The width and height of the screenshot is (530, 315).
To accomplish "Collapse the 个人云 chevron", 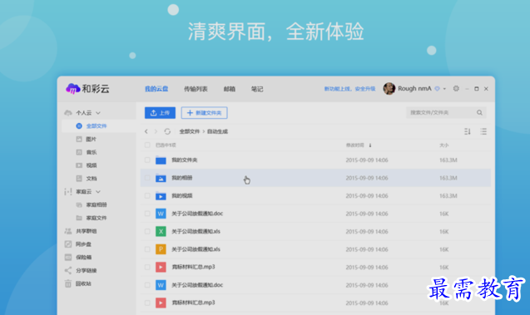I will click(x=98, y=113).
